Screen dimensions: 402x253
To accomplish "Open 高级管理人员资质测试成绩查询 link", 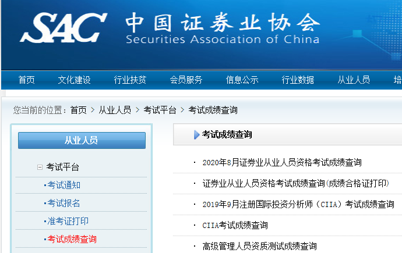I will (259, 246).
